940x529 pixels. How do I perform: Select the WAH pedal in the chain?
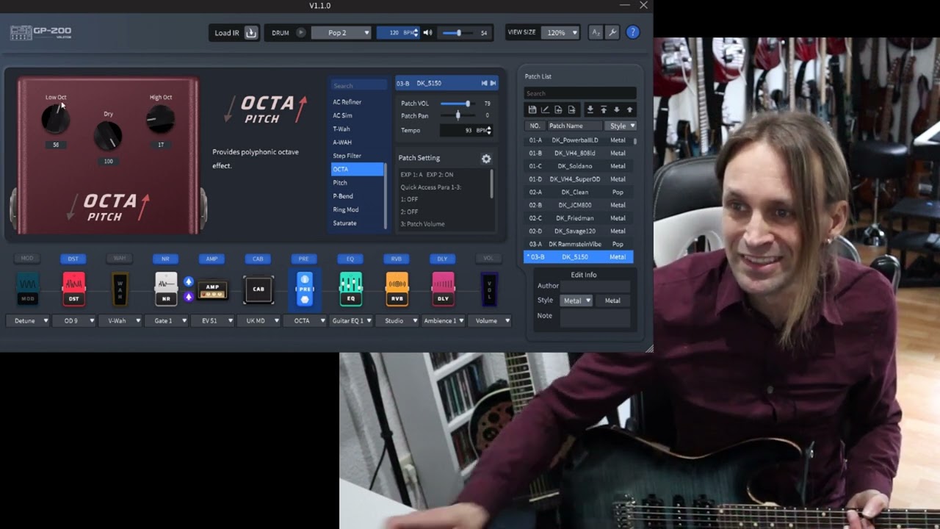[x=120, y=289]
